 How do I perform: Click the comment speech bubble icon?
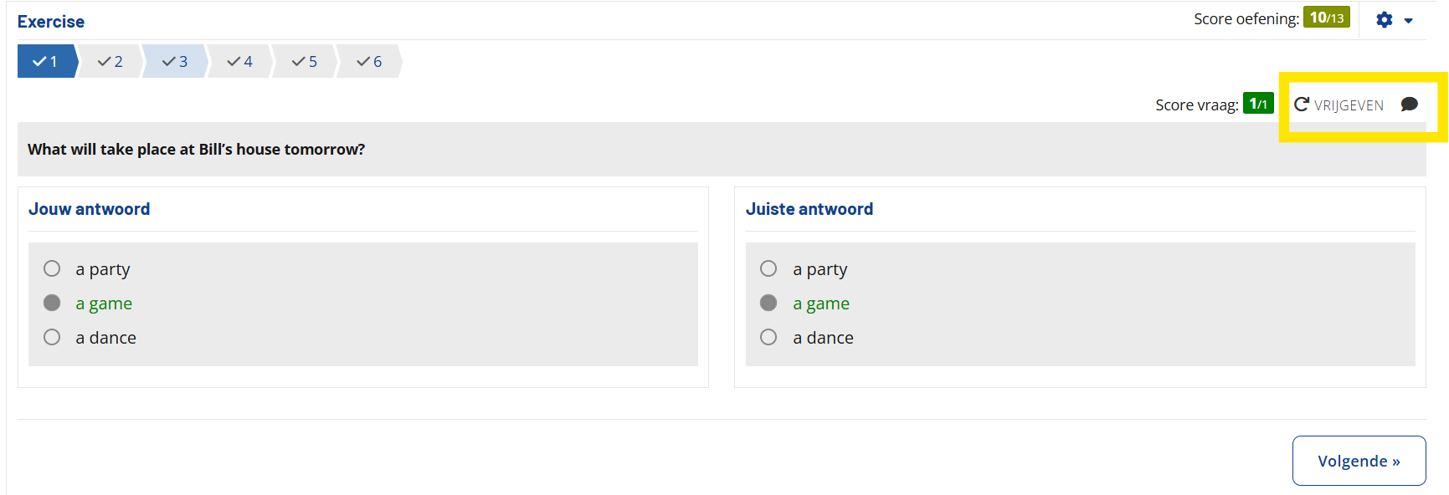coord(1410,105)
